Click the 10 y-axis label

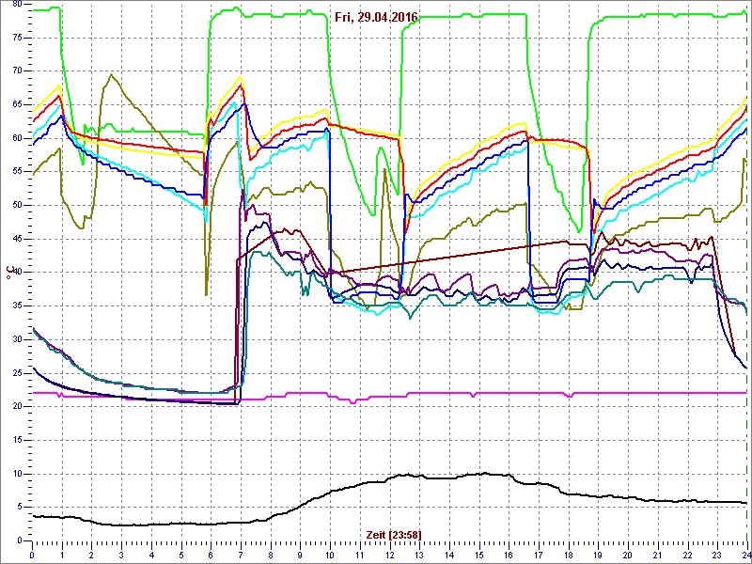point(19,474)
